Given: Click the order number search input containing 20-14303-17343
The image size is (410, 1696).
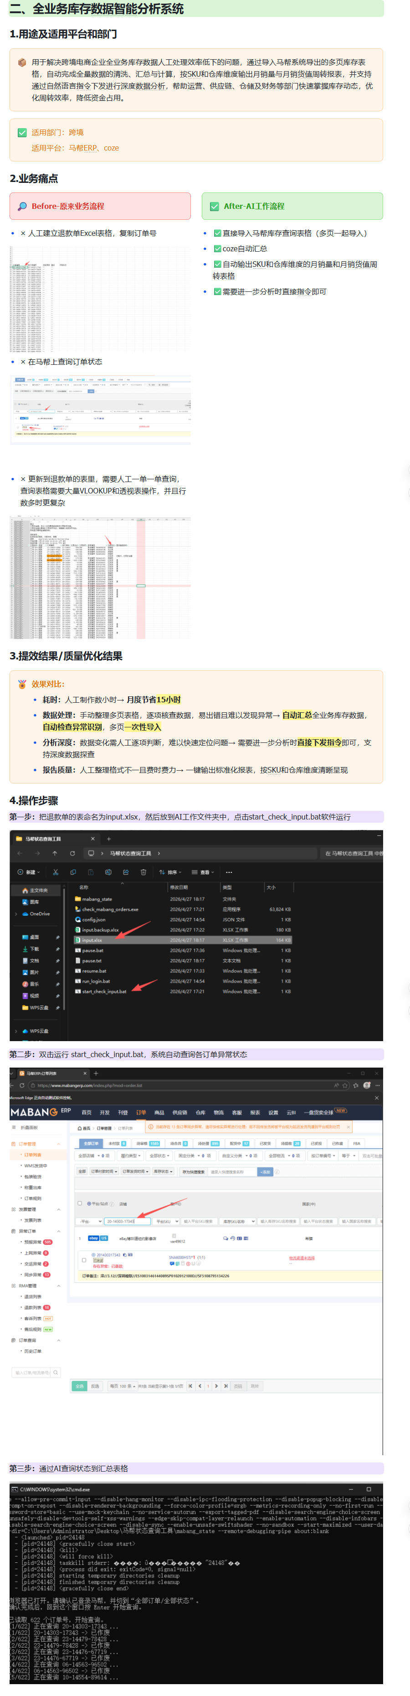Looking at the screenshot, I should point(128,1221).
